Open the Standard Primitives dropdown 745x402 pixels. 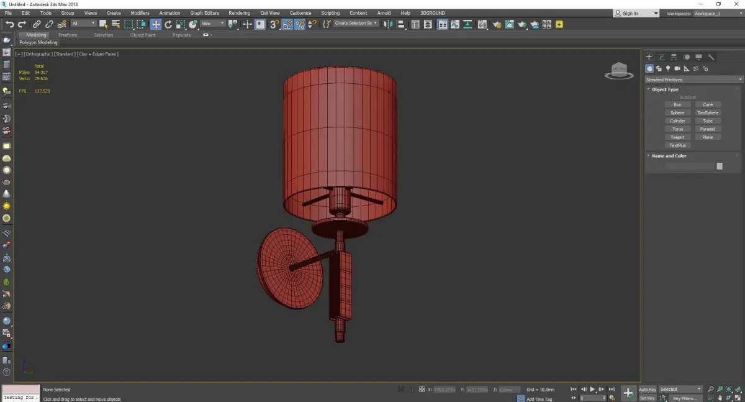(693, 80)
